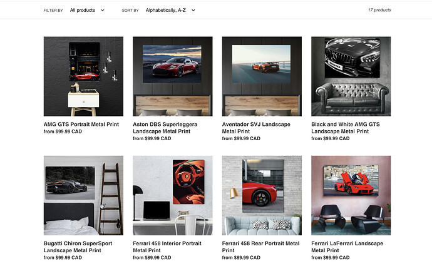The height and width of the screenshot is (271, 432).
Task: Click the Ferrari 458 Rear Portrait Metal Print title
Action: 260,247
